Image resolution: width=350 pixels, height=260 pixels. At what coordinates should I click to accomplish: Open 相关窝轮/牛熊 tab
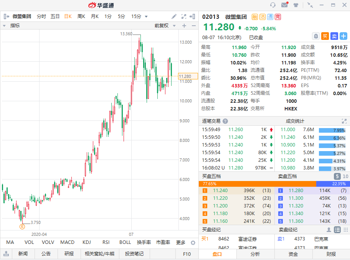pos(99,254)
